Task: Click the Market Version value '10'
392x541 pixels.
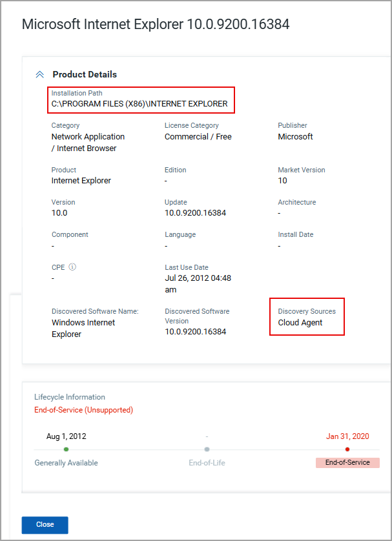Action: (283, 181)
